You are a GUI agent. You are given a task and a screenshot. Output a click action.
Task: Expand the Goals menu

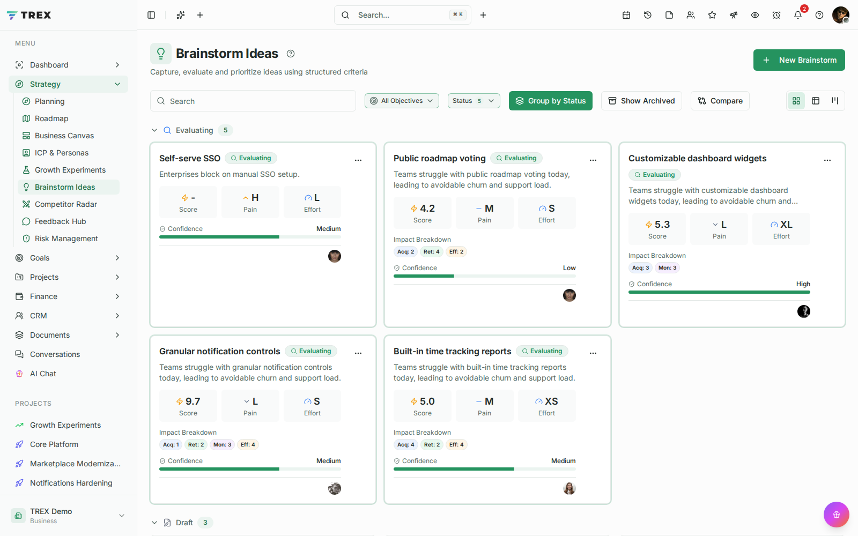point(69,258)
